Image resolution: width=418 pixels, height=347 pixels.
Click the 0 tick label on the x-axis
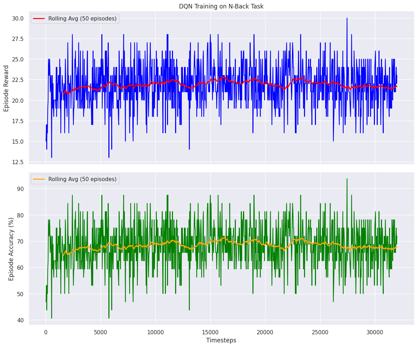[46, 331]
